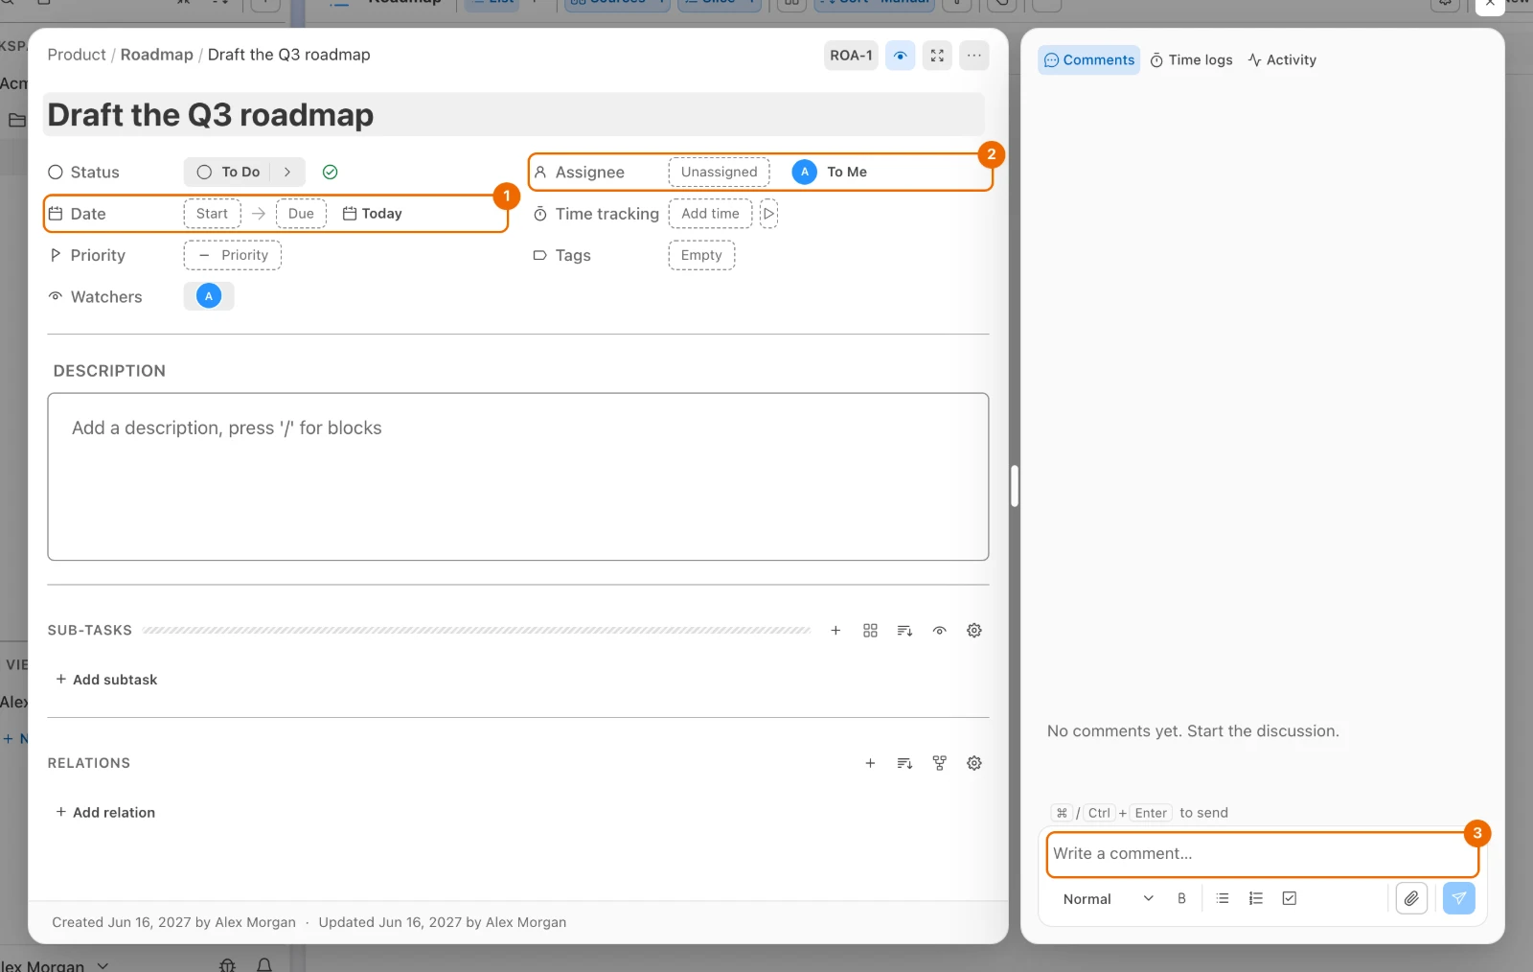Assign the task To Me
The height and width of the screenshot is (972, 1533).
[x=830, y=173]
